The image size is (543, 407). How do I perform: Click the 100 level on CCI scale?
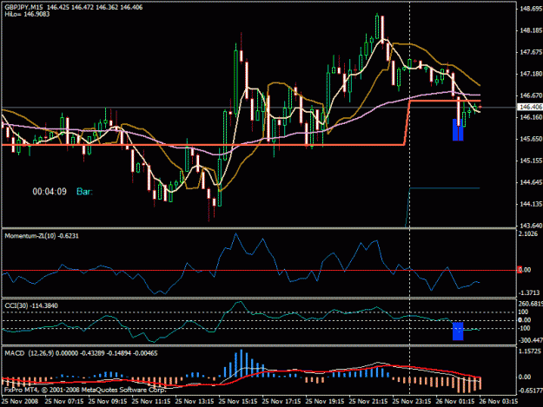(x=523, y=312)
